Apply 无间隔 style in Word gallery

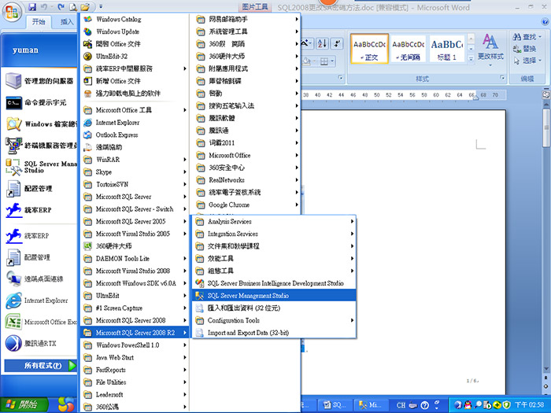(409, 49)
